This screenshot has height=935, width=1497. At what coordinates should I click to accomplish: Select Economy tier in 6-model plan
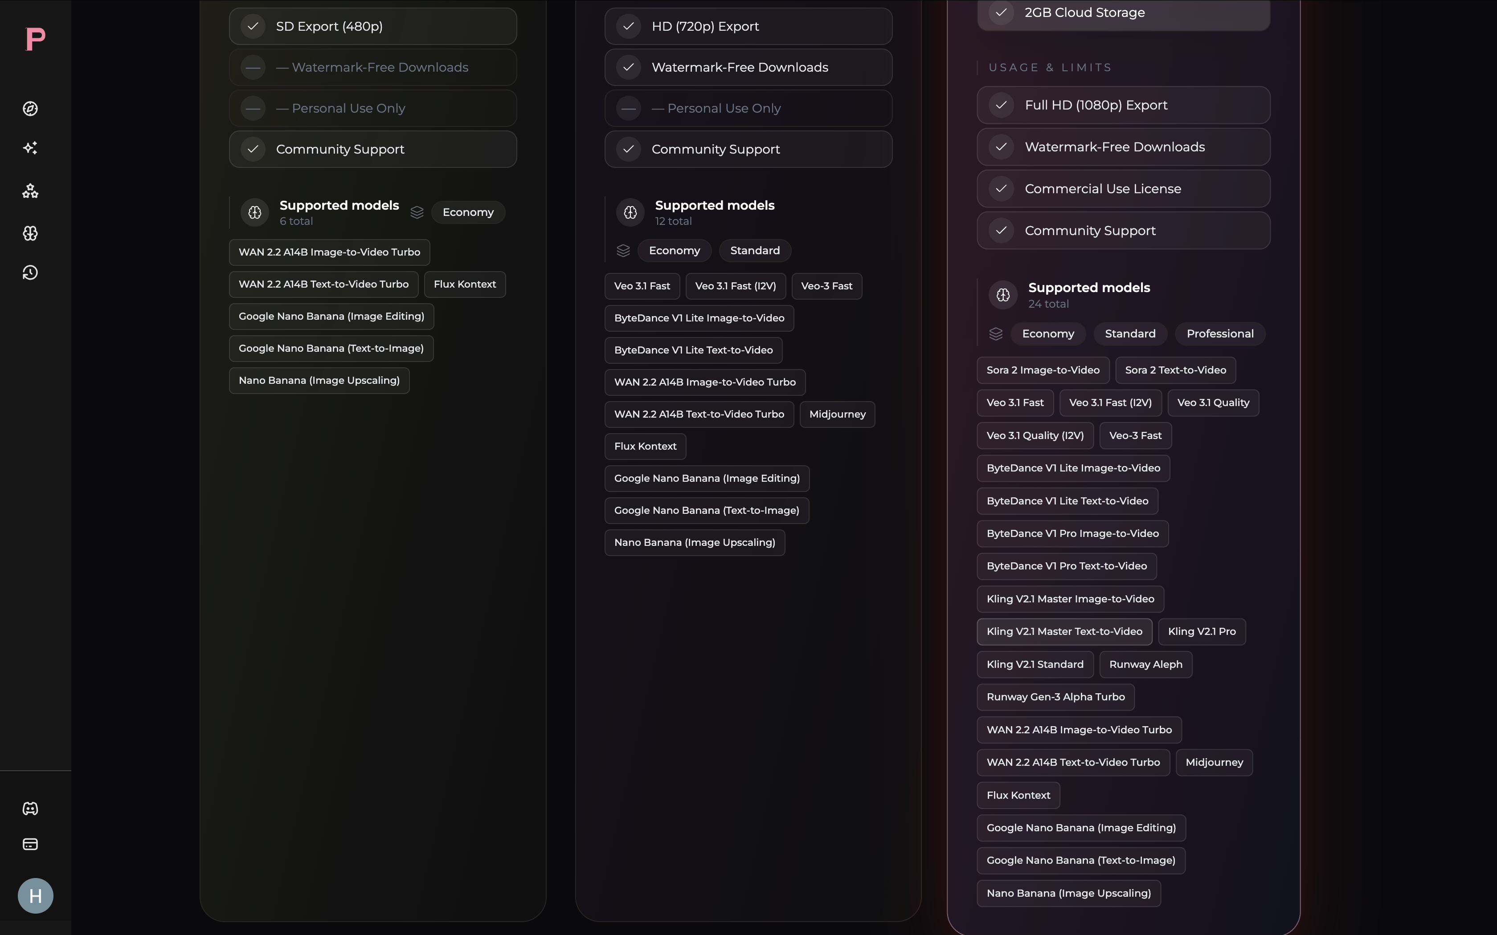click(468, 212)
